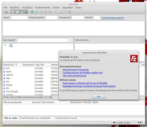The height and width of the screenshot is (127, 147).
Task: Select the dev folder row
Action: [x=31, y=78]
